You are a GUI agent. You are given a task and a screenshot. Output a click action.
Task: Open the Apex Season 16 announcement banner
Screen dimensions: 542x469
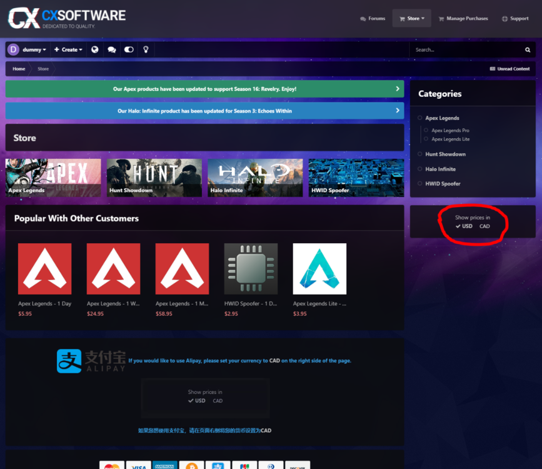(204, 89)
